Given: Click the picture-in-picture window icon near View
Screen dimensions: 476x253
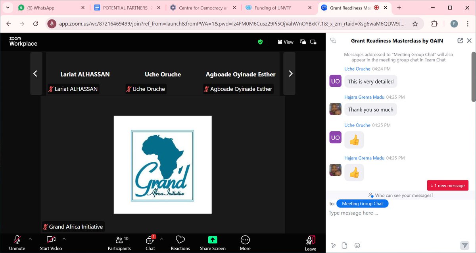Looking at the screenshot, I should click(x=303, y=42).
